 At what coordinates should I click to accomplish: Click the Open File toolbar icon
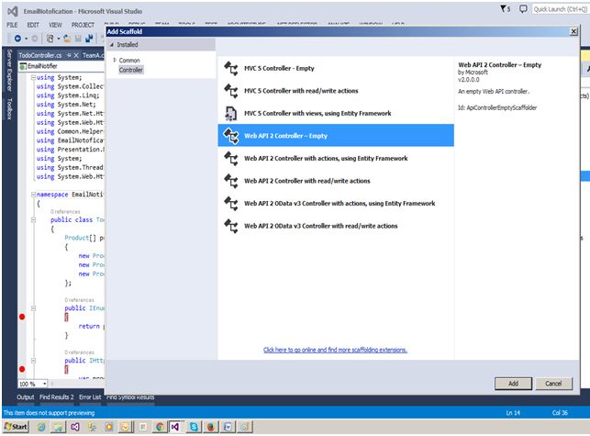coord(67,39)
